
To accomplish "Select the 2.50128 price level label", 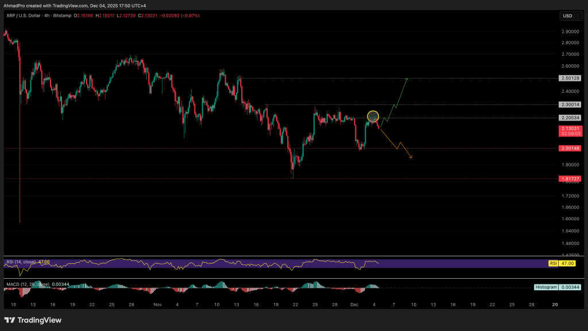I will (x=571, y=78).
